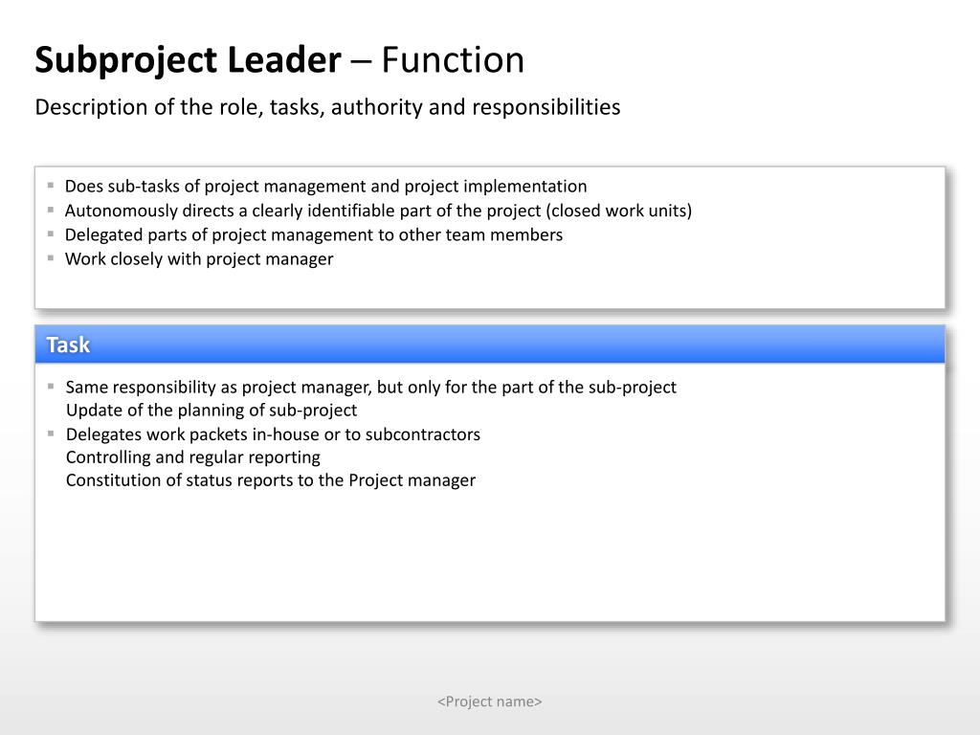Image resolution: width=980 pixels, height=735 pixels.
Task: Click the bullet marker before 'Same responsibility'
Action: (52, 387)
